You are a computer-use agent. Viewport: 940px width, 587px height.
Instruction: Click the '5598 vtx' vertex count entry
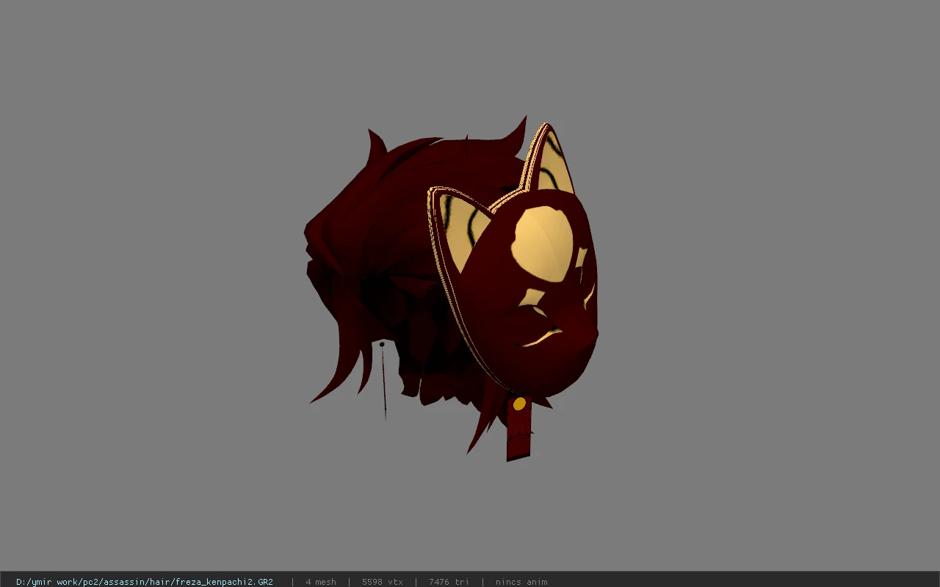[382, 581]
